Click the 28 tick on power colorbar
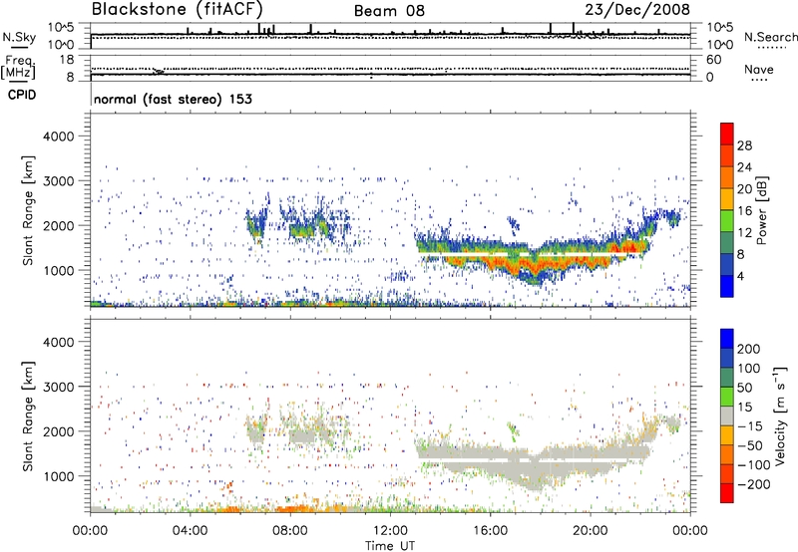Screen dimensions: 798x552 click(x=744, y=145)
